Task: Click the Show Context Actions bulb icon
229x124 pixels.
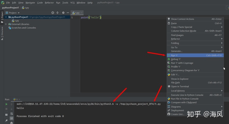Action: 169,19
